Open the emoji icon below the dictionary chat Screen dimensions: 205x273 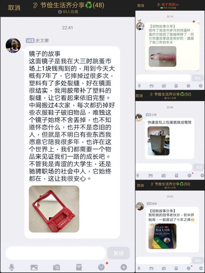click(189, 268)
